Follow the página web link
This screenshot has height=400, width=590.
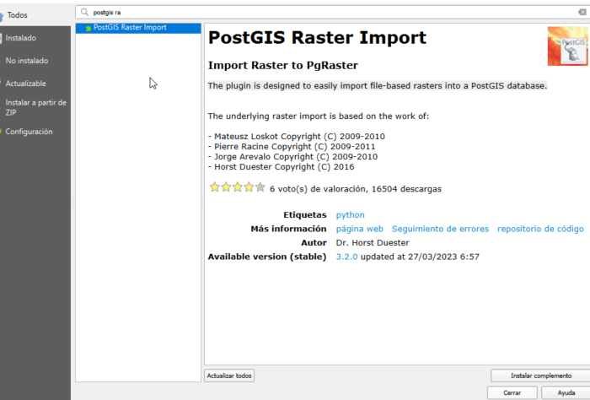(359, 229)
